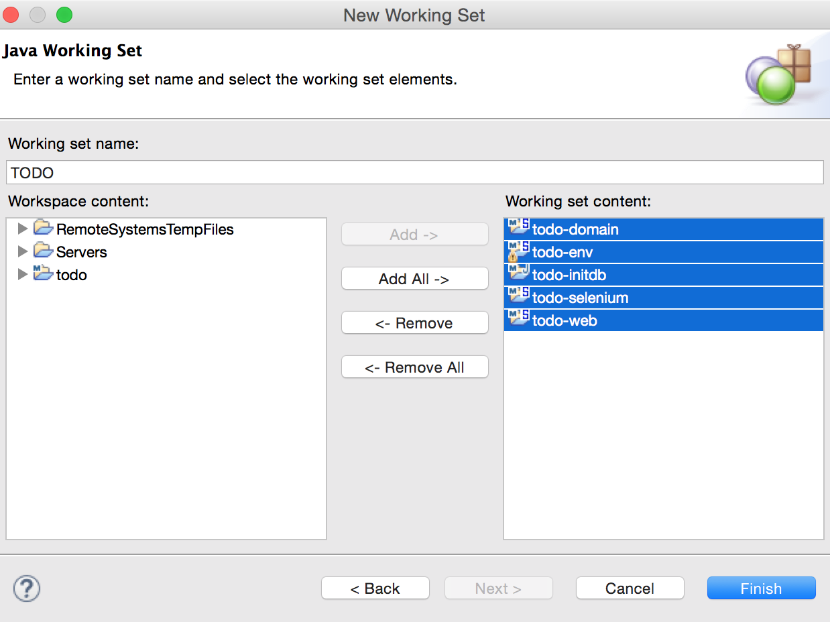Go back using the Back button
830x622 pixels.
[375, 588]
